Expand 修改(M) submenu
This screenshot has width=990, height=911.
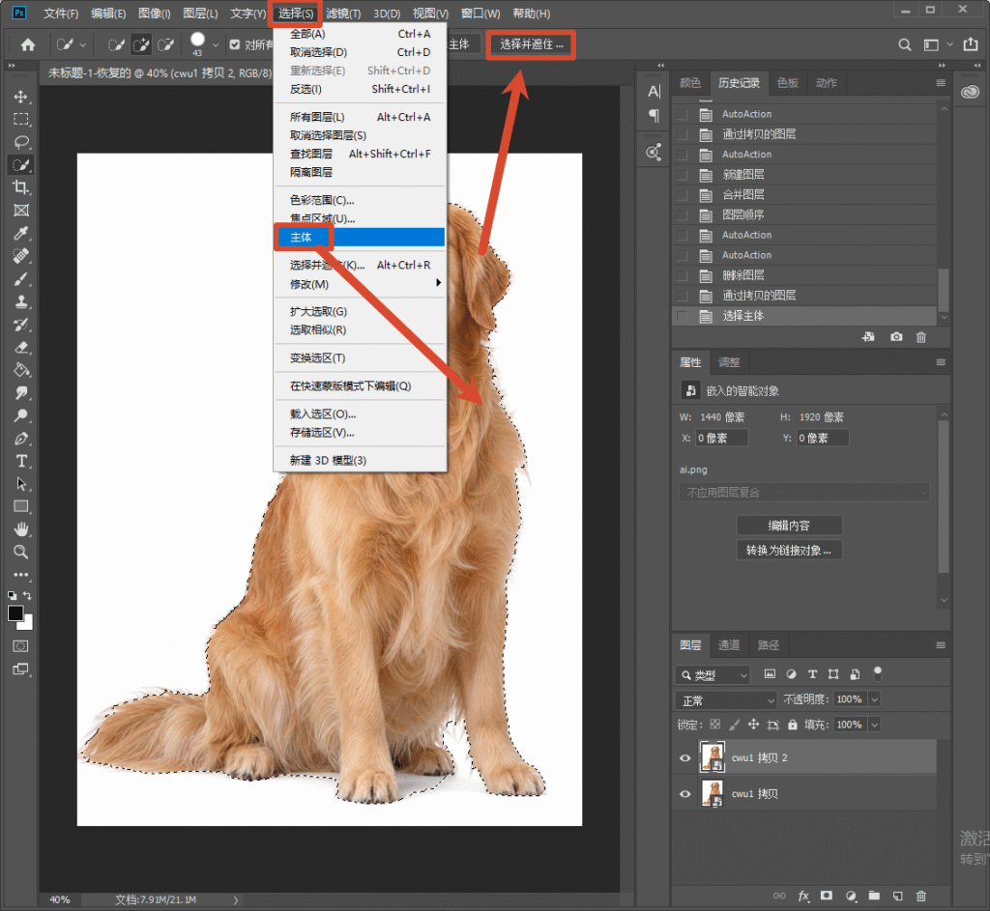coord(360,284)
